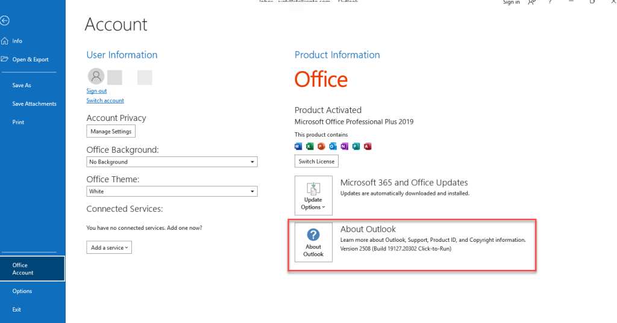This screenshot has width=617, height=323.
Task: Click the 'Learn more about Outlook' description
Action: (x=433, y=240)
